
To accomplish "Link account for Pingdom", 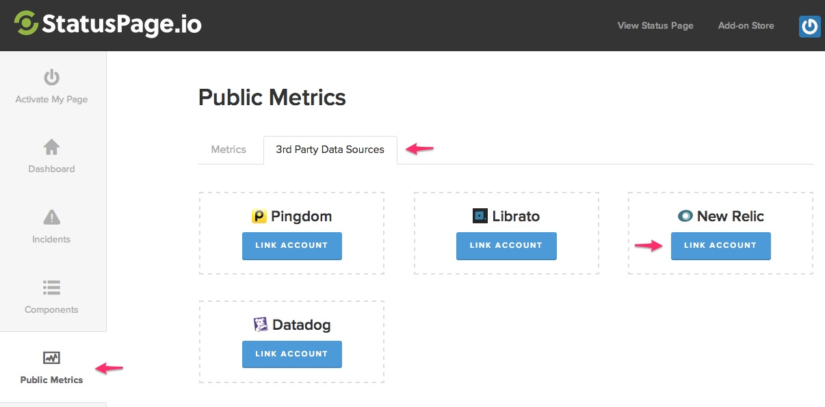I will pyautogui.click(x=291, y=246).
